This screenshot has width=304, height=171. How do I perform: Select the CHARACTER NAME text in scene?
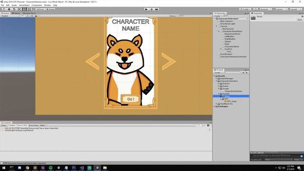click(131, 25)
